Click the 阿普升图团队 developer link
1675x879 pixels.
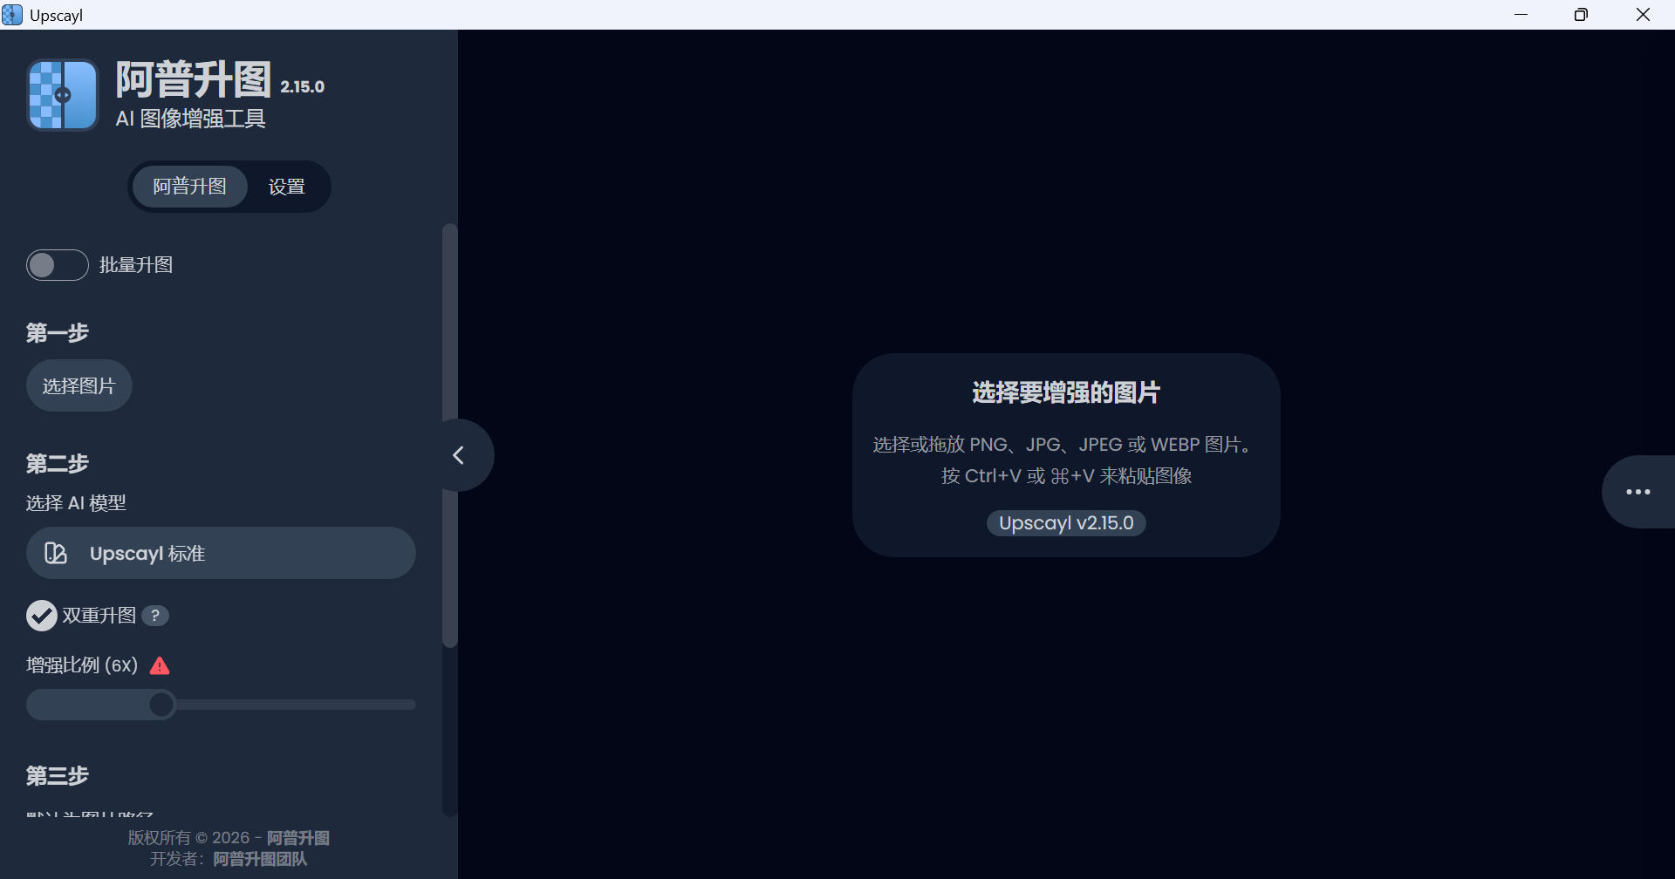260,859
